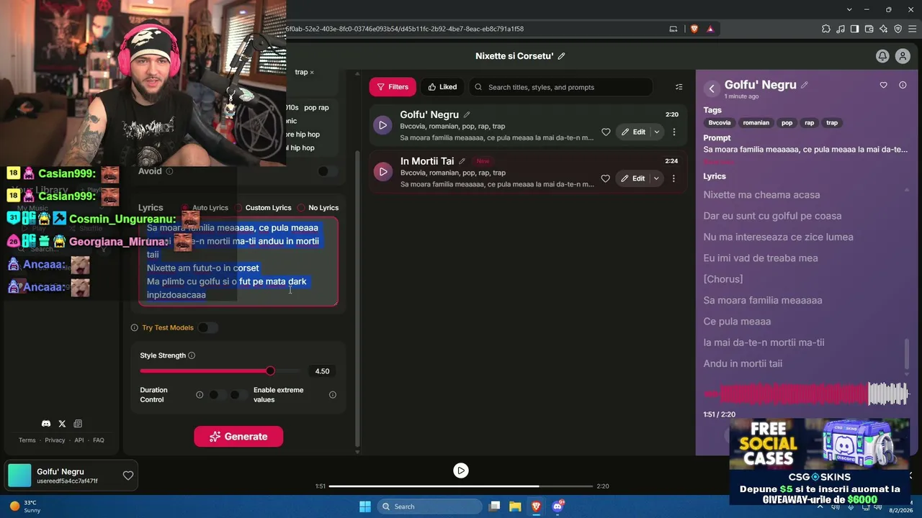Rename In Mortii Tai via pencil icon
922x518 pixels.
[x=462, y=161]
